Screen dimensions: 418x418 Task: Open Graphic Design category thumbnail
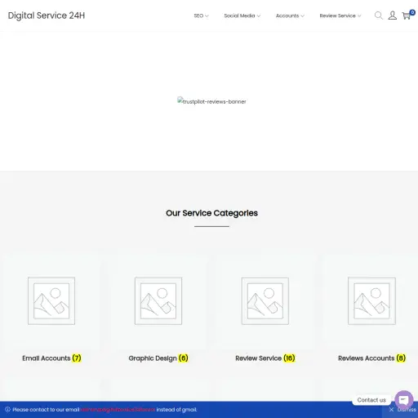point(158,301)
